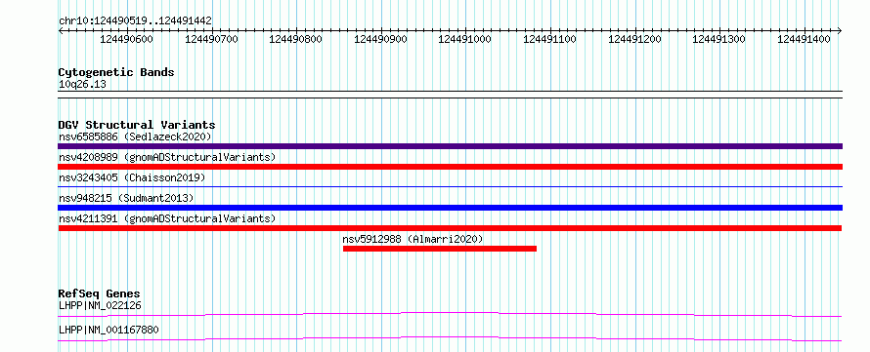Click the thin blue nsv3243405 bar
Screen dimensions: 870x352
click(450, 187)
